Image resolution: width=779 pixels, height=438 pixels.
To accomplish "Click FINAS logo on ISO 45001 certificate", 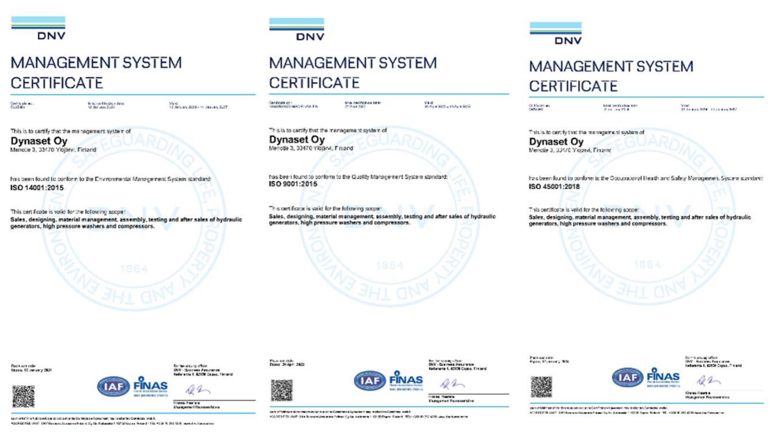I will point(663,377).
